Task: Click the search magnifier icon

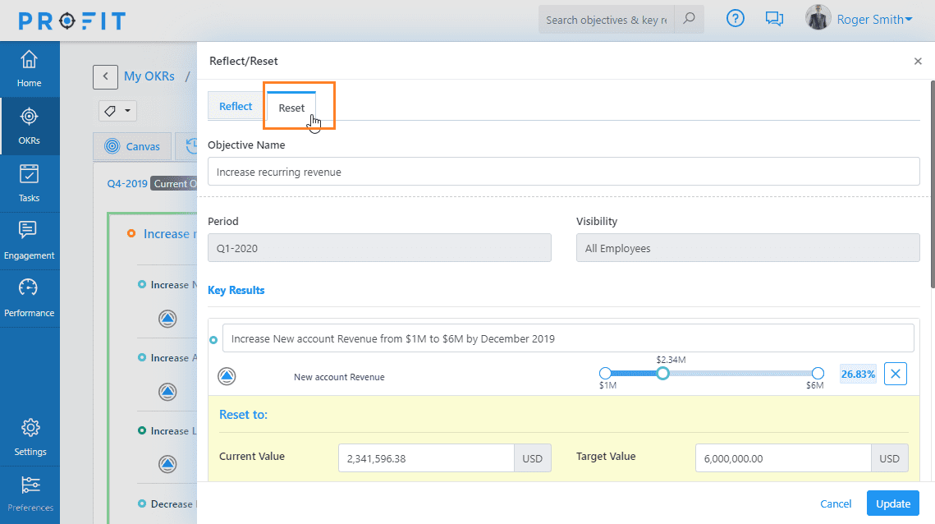Action: click(x=689, y=19)
